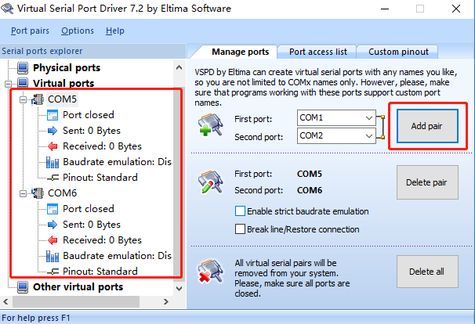Click the Physical ports computer icon
Viewport: 475px width, 324px height.
23,68
